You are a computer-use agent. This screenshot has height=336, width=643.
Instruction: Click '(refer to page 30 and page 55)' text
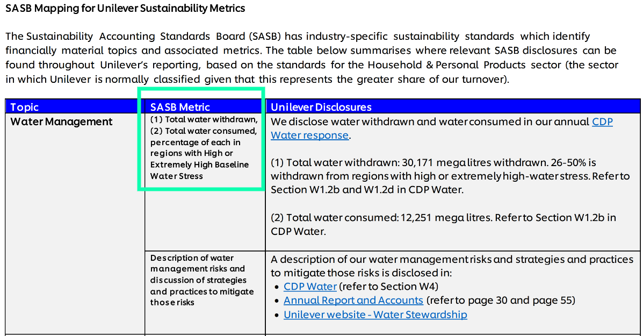click(501, 301)
